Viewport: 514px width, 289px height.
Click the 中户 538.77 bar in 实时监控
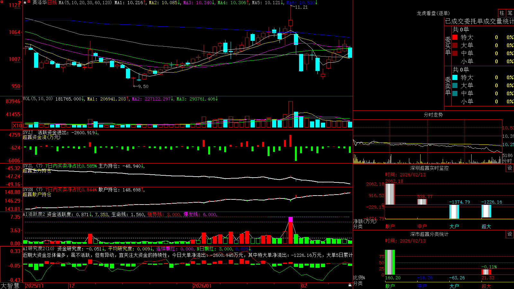(422, 202)
